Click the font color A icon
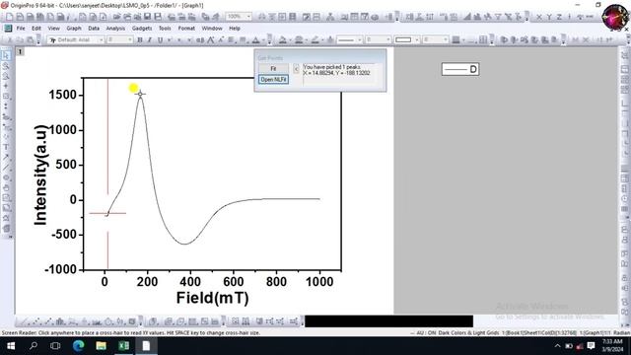Viewport: 631px width, 355px height. coord(256,39)
